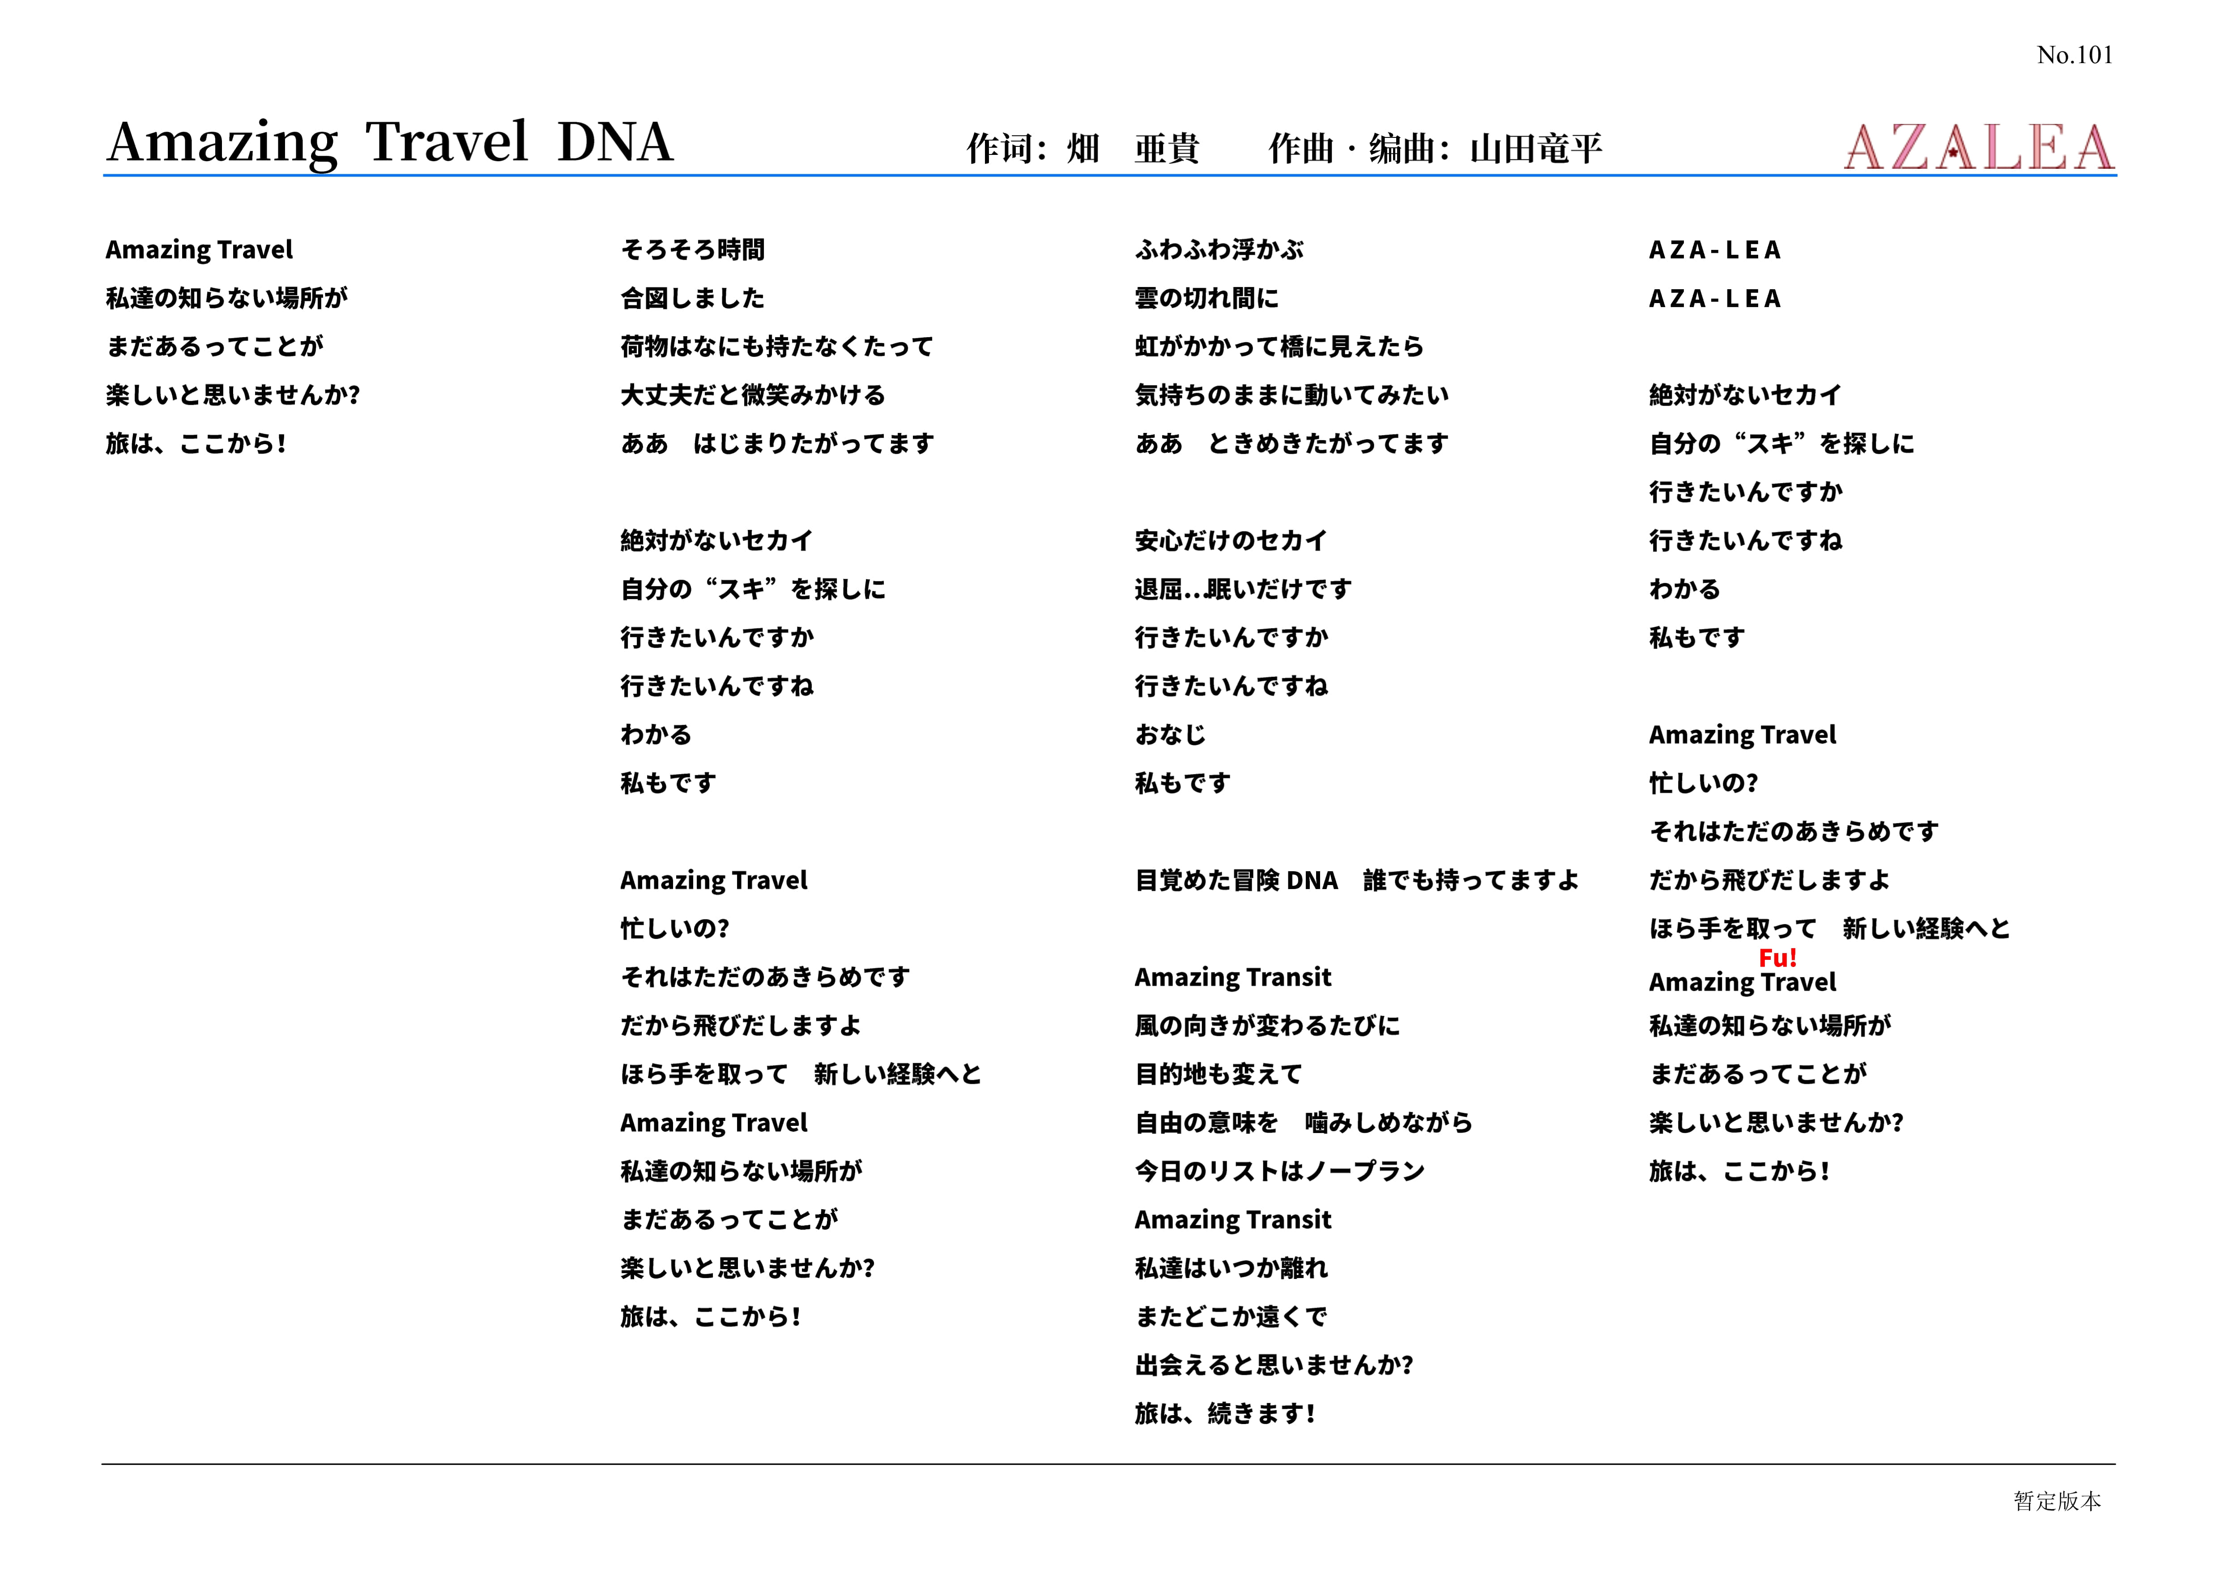This screenshot has height=1570, width=2220.
Task: Click the lyric おなじ
Action: coord(1170,734)
